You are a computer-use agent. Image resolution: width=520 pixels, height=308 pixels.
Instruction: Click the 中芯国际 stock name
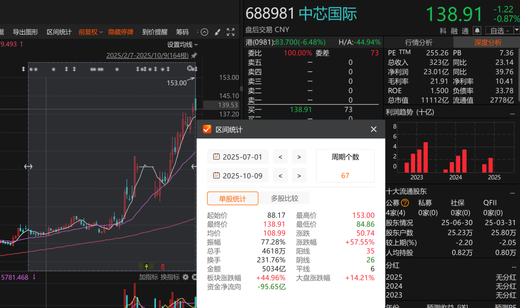click(x=328, y=13)
